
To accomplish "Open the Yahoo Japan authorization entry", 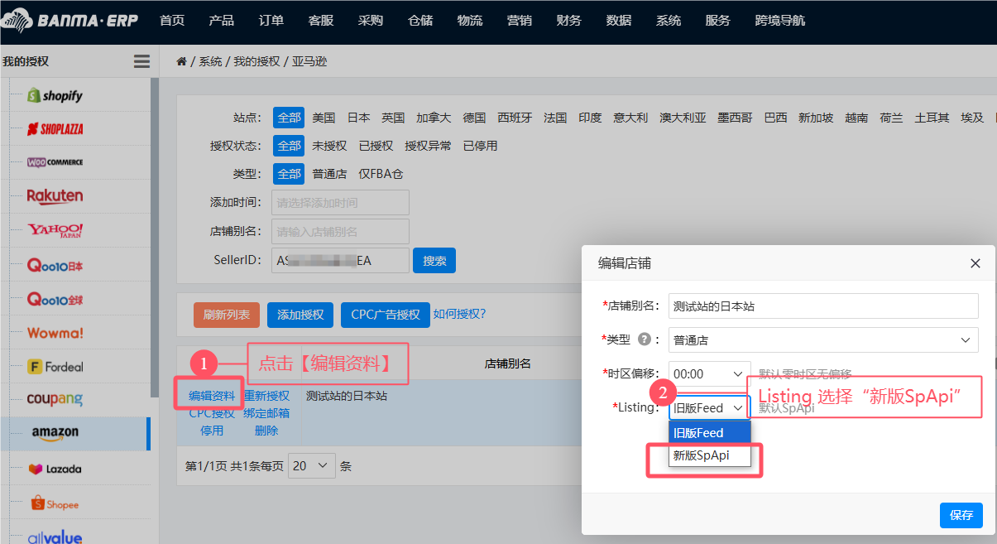I will [55, 230].
